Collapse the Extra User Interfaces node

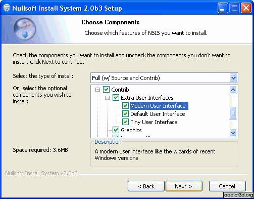[x=107, y=98]
